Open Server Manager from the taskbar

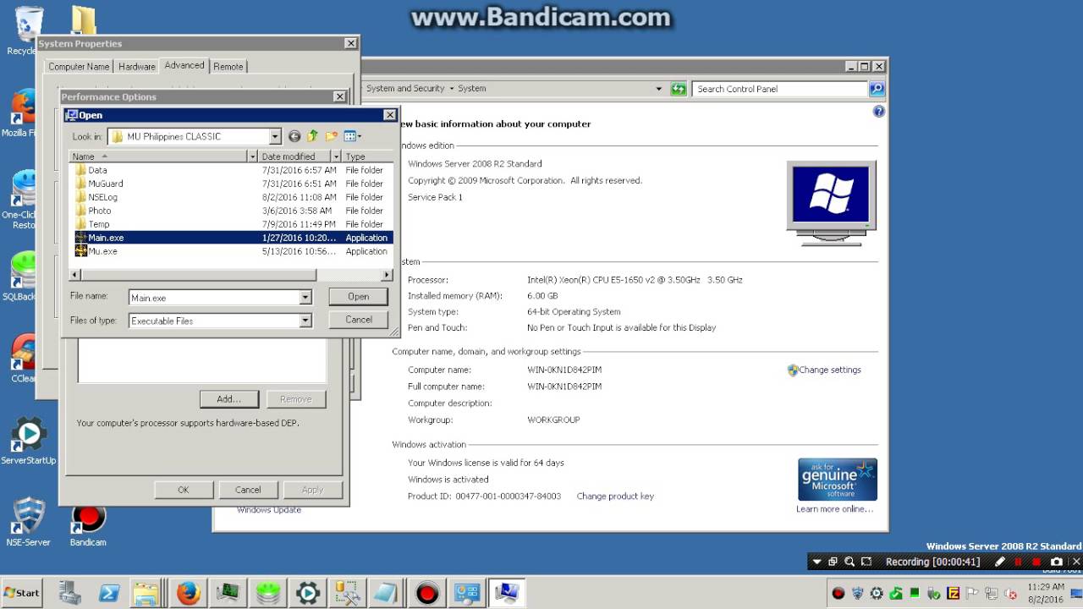(x=70, y=593)
